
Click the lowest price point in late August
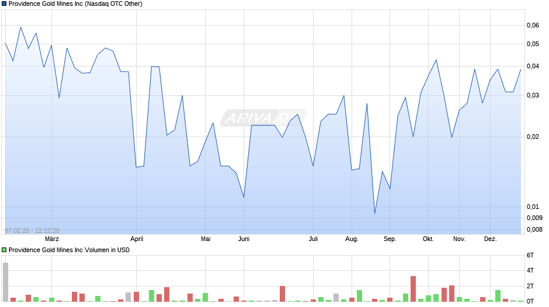click(374, 213)
